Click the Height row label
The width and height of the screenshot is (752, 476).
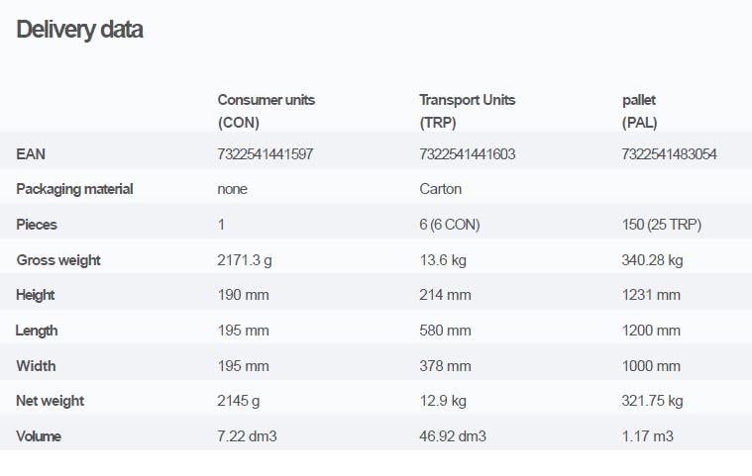(x=36, y=295)
